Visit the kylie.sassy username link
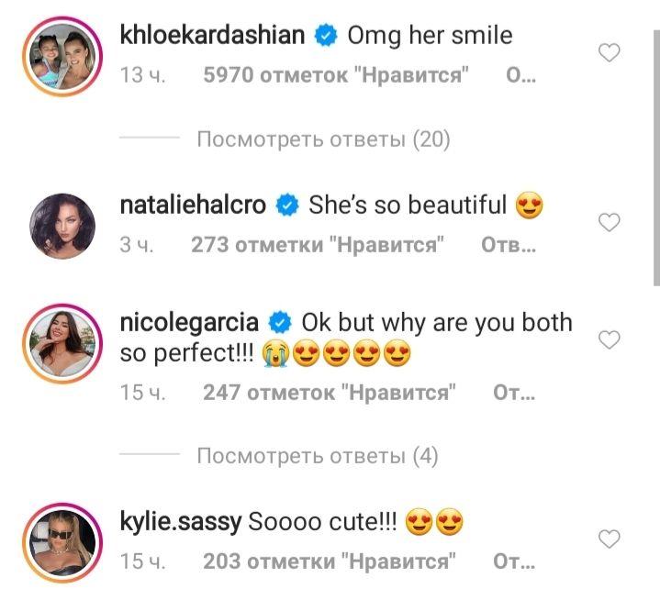Image resolution: width=660 pixels, height=589 pixels. point(180,523)
